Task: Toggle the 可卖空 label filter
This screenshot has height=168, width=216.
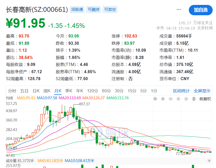Action: pos(110,9)
